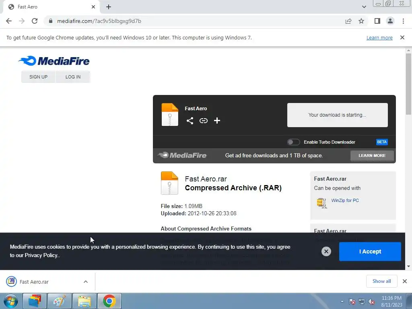Click 'About Compressed Archive Formats' heading
This screenshot has width=412, height=309.
pyautogui.click(x=206, y=229)
